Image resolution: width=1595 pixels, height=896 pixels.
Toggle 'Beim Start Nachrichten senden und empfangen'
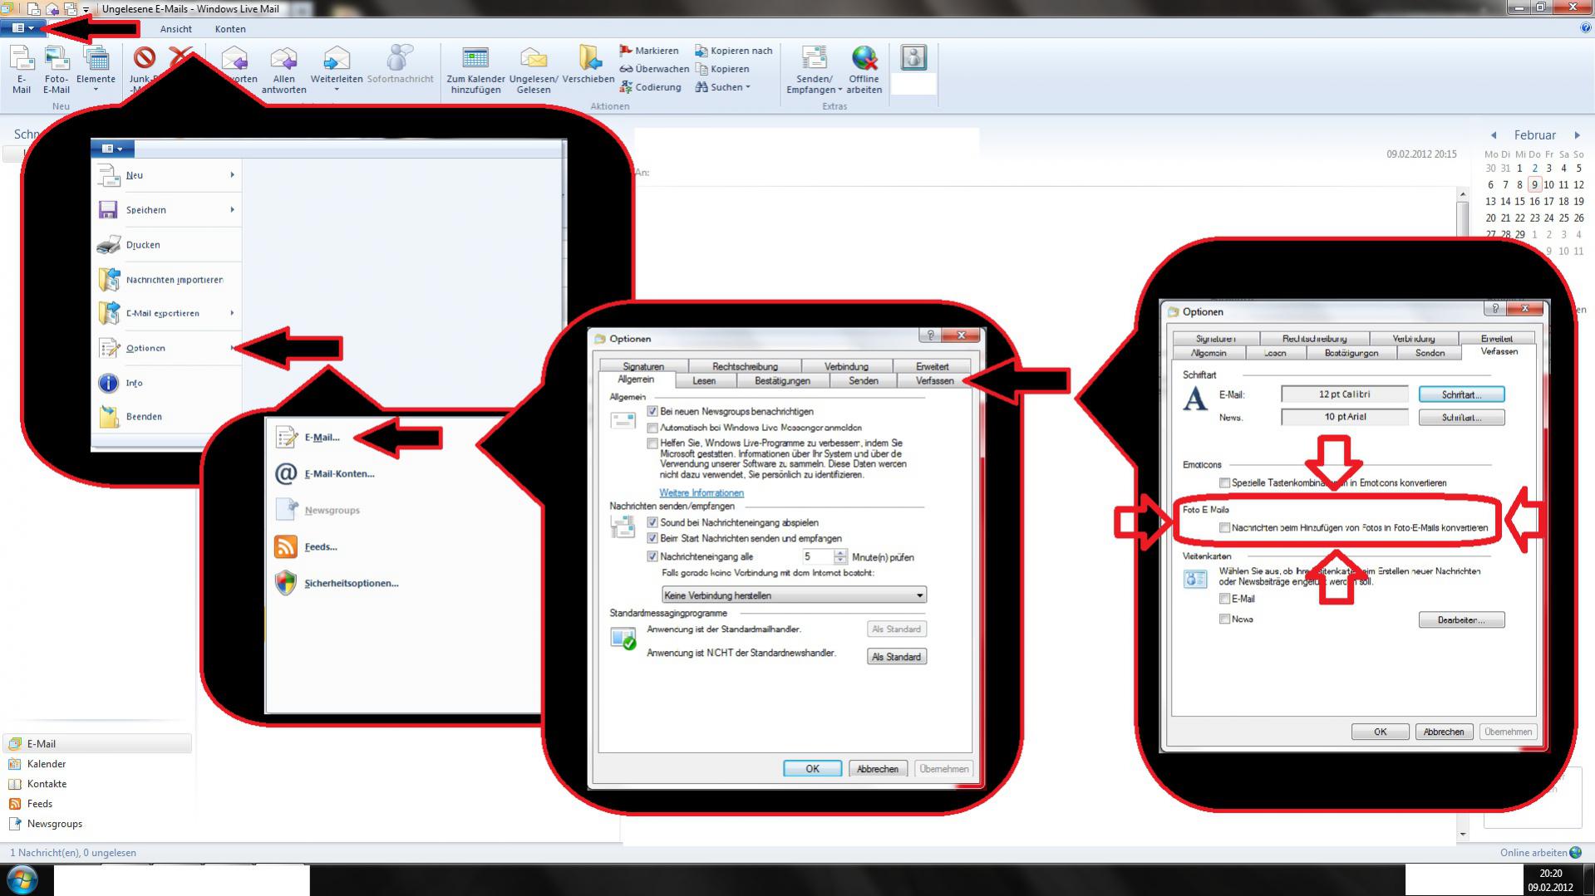[652, 538]
